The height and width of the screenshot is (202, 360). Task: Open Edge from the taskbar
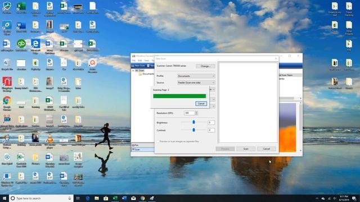pyautogui.click(x=88, y=198)
